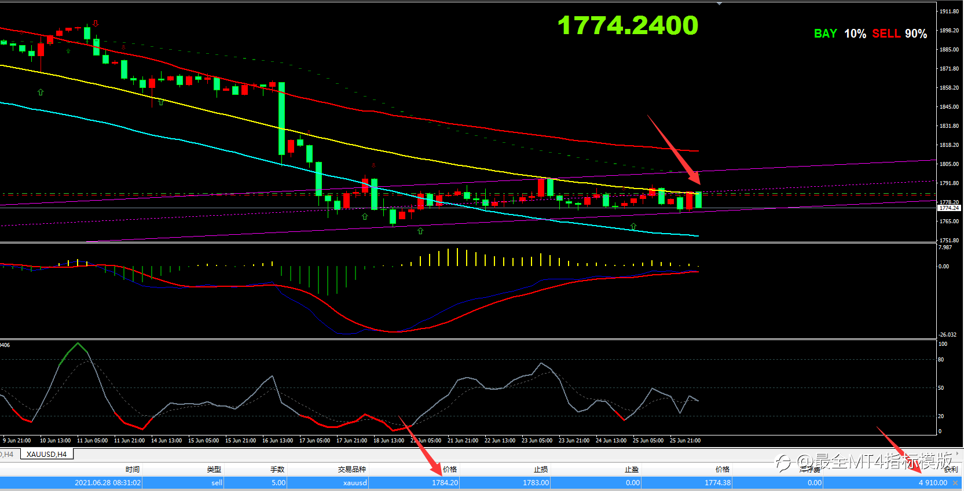Screen dimensions: 964x491
Task: Click the 21 Jun 21:00 time axis label
Action: pyautogui.click(x=463, y=441)
